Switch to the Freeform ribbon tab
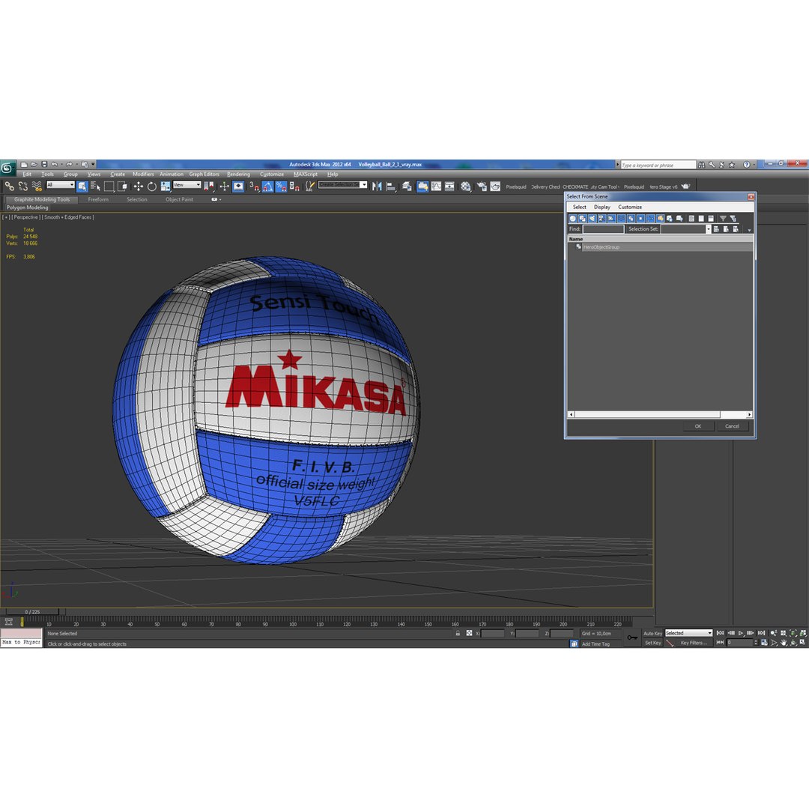809x809 pixels. tap(98, 199)
